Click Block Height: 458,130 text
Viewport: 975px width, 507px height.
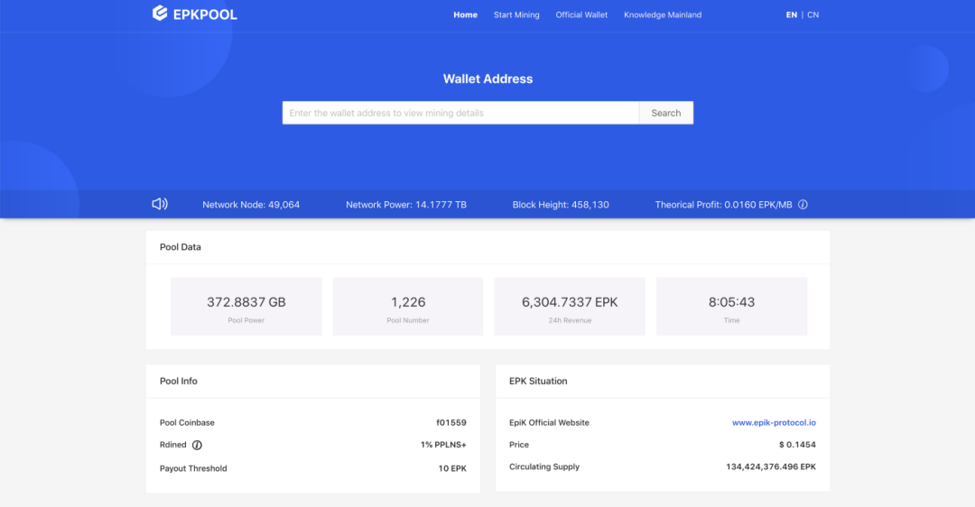tap(561, 205)
